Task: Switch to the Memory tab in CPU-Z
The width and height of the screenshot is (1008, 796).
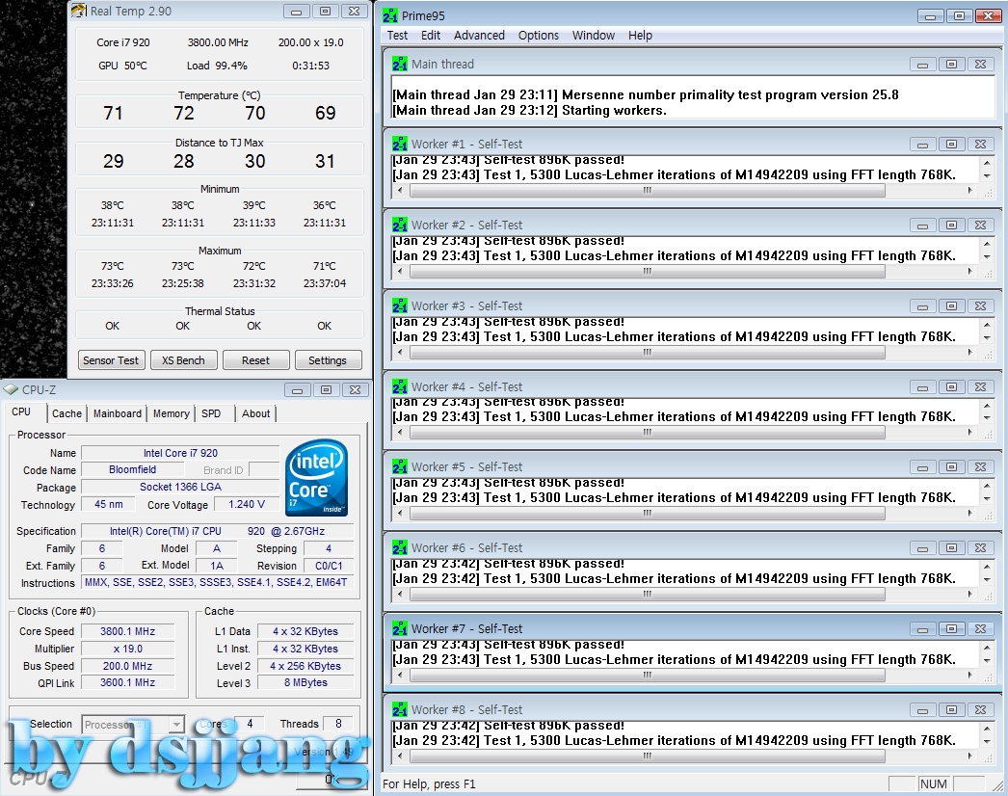Action: click(171, 413)
